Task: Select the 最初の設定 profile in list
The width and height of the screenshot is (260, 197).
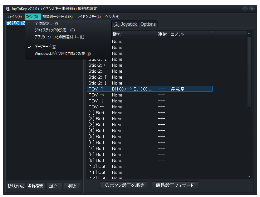Action: pos(16,23)
